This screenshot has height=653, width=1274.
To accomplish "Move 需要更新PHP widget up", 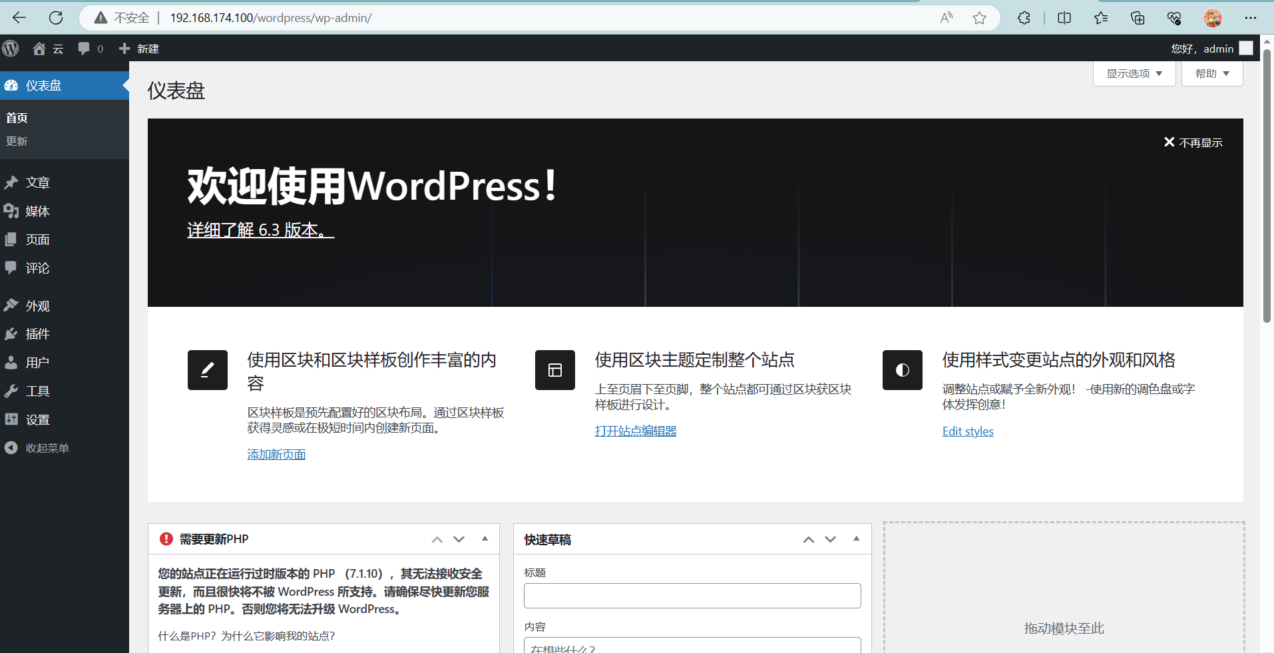I will (x=437, y=539).
